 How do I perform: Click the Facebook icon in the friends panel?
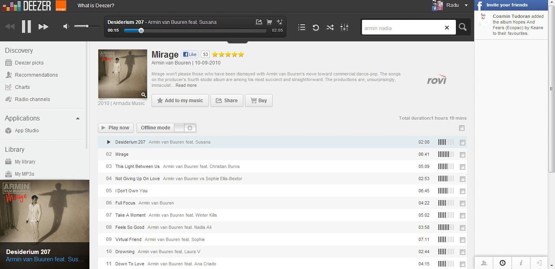coord(479,5)
